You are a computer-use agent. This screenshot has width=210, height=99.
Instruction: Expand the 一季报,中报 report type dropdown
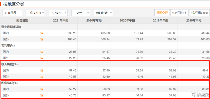point(35,13)
